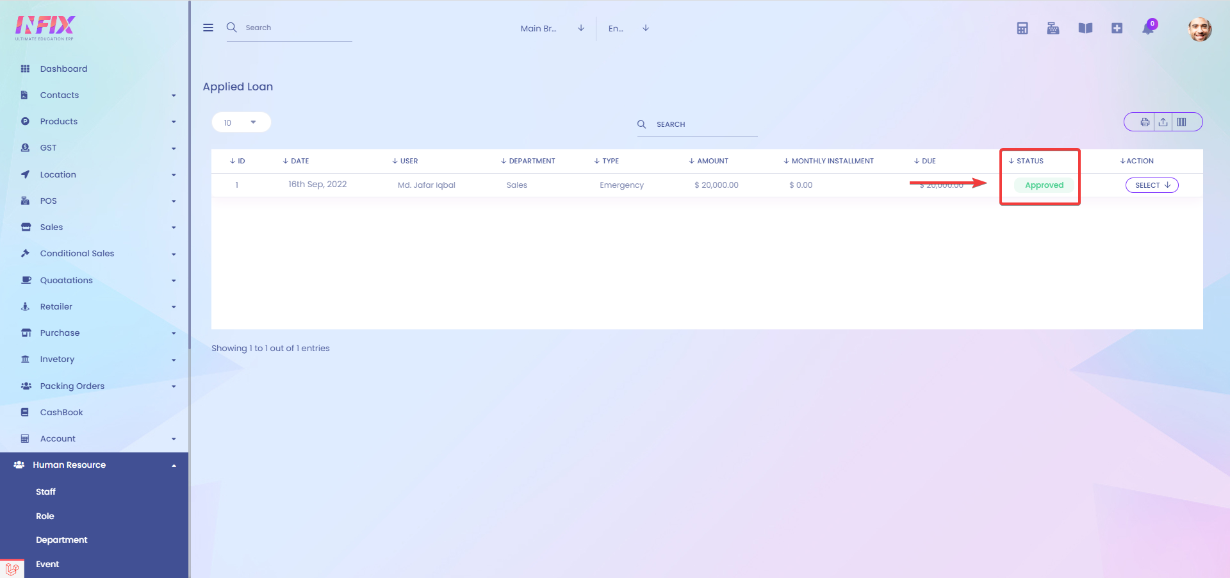Image resolution: width=1230 pixels, height=578 pixels.
Task: Collapse the Human Resource menu
Action: pos(174,465)
